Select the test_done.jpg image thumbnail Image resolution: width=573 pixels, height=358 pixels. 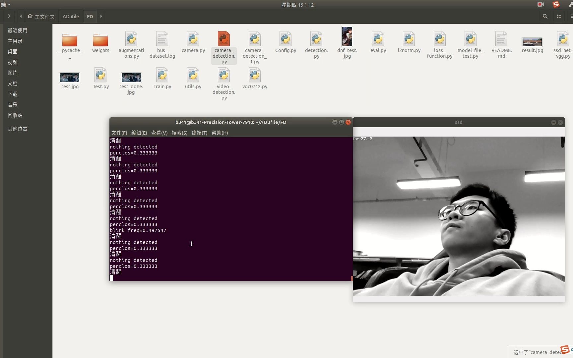coord(131,78)
